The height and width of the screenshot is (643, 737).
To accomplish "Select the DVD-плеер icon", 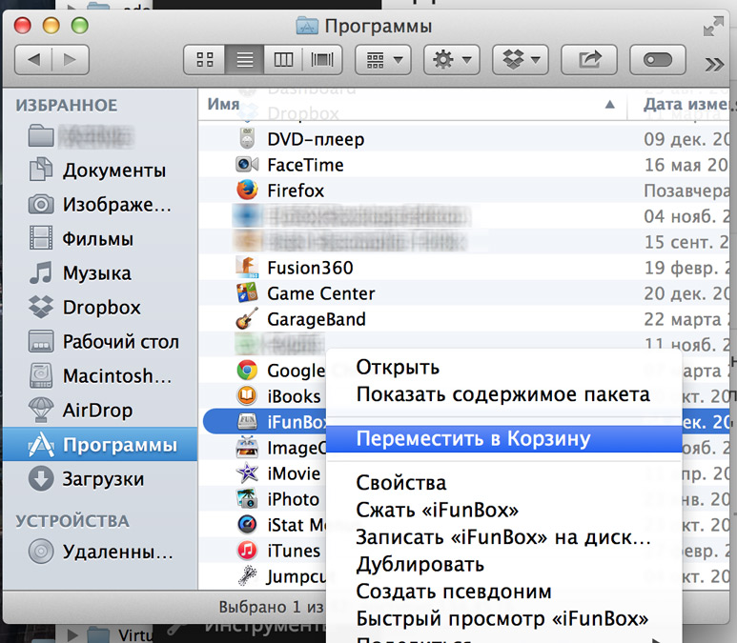I will point(247,139).
